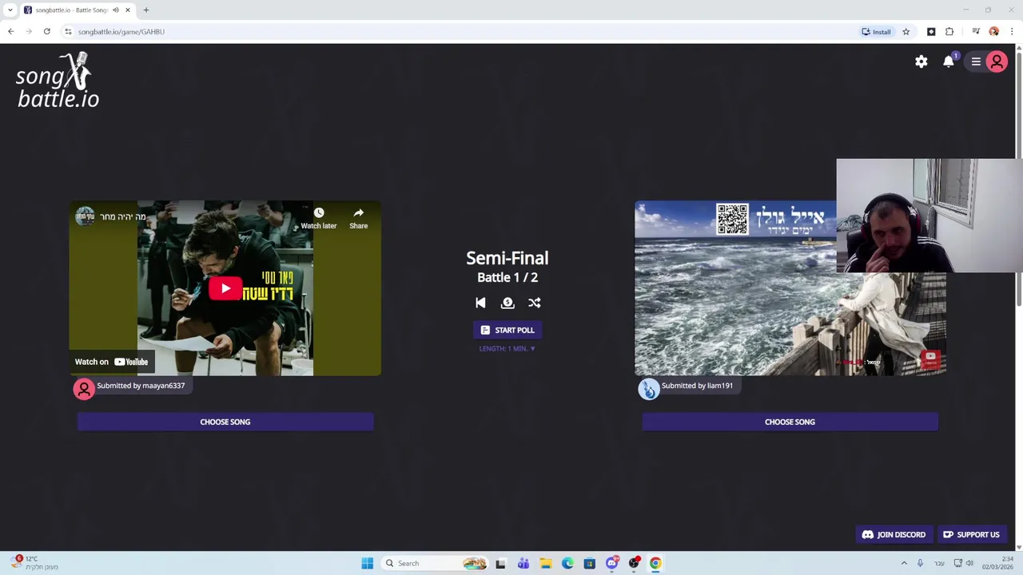Click the site information icon in the address bar

click(x=68, y=32)
